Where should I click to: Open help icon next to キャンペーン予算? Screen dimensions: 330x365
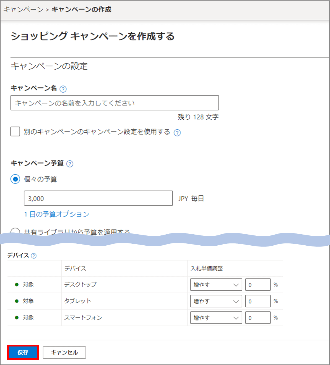[70, 164]
